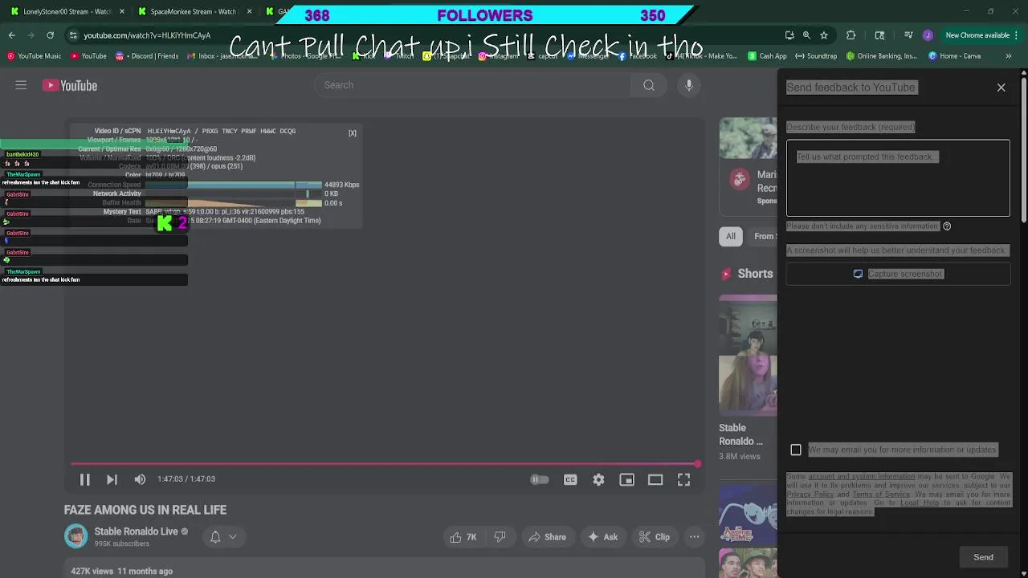Image resolution: width=1028 pixels, height=578 pixels.
Task: Switch to theater mode
Action: point(655,479)
